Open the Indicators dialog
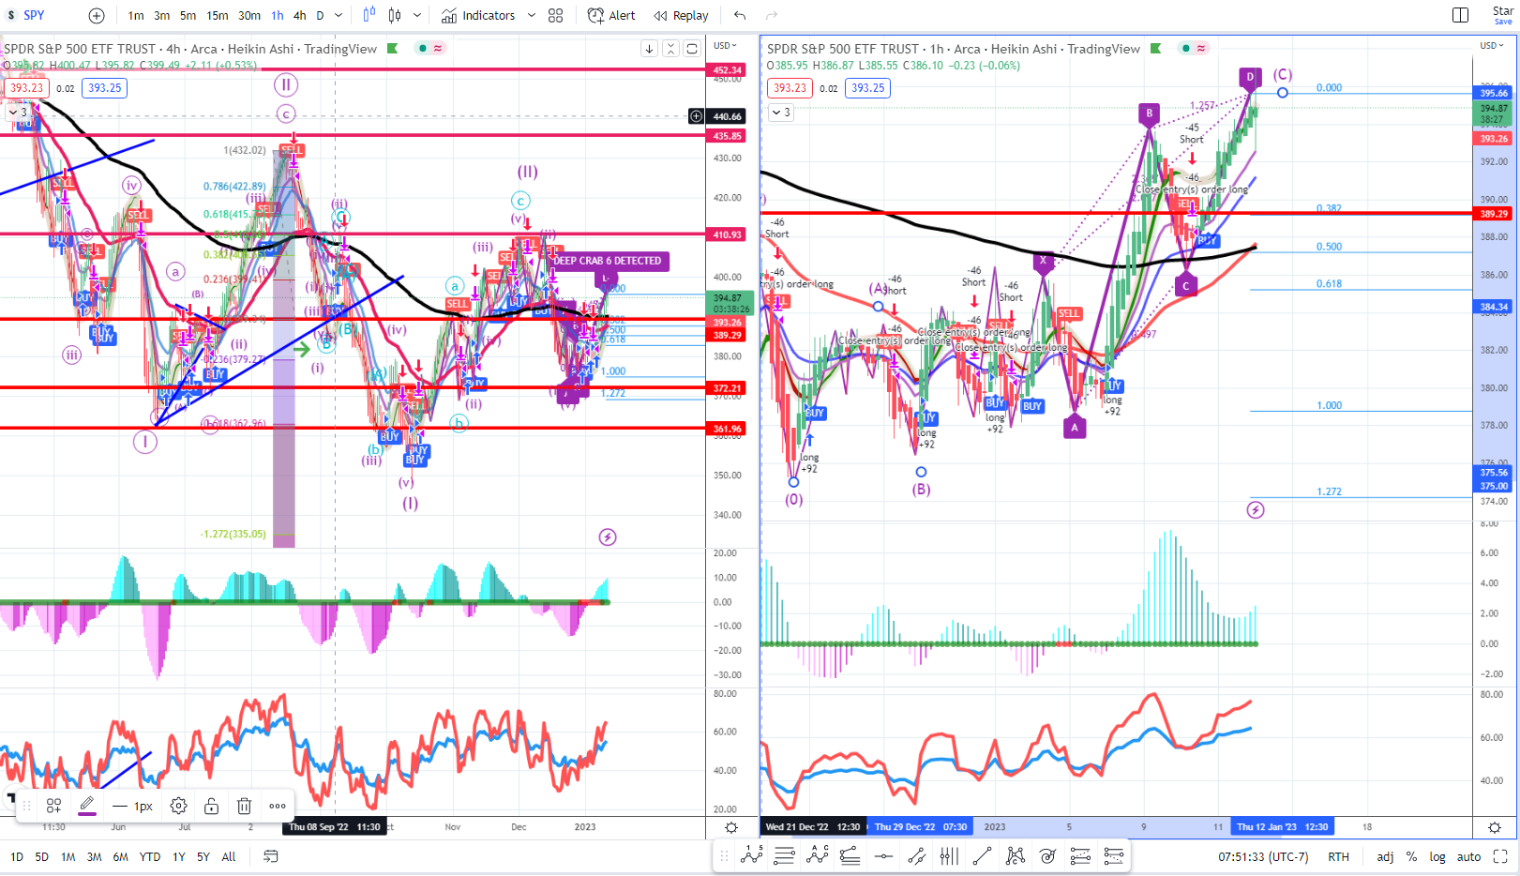The width and height of the screenshot is (1520, 876). coord(478,15)
